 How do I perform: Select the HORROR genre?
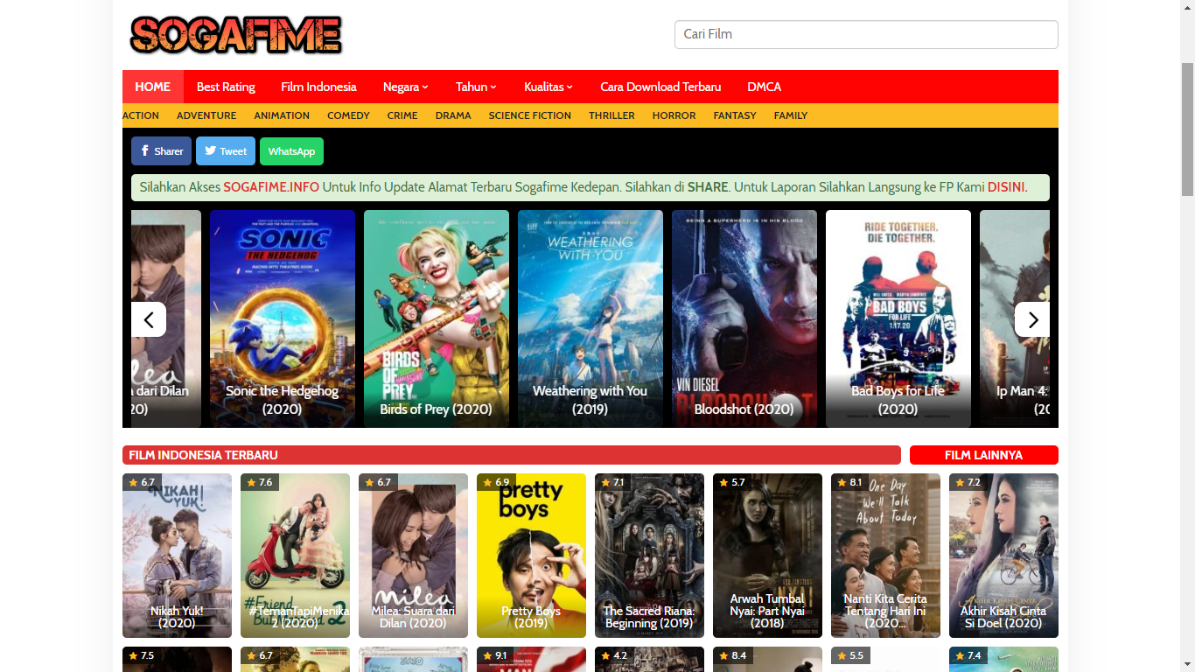(x=674, y=115)
